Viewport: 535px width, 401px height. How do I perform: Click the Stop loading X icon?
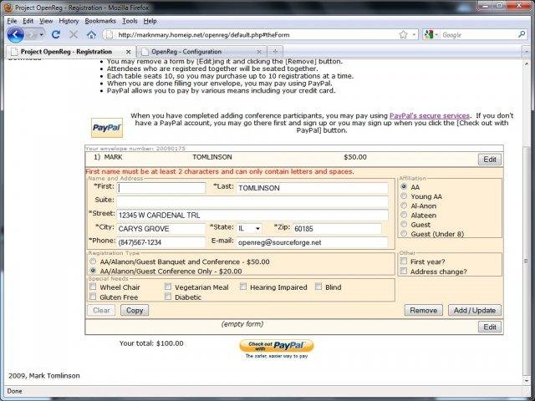pyautogui.click(x=74, y=34)
